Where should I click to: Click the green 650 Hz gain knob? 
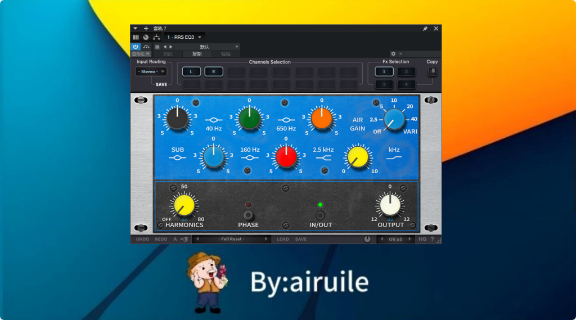(x=249, y=118)
